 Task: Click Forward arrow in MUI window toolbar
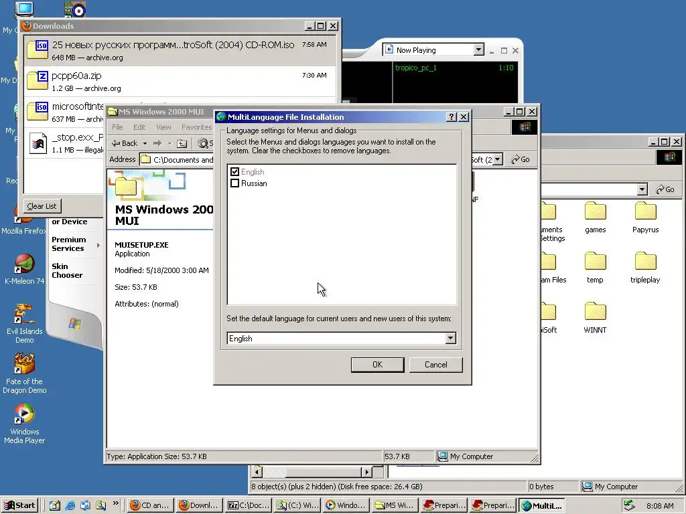(x=157, y=143)
